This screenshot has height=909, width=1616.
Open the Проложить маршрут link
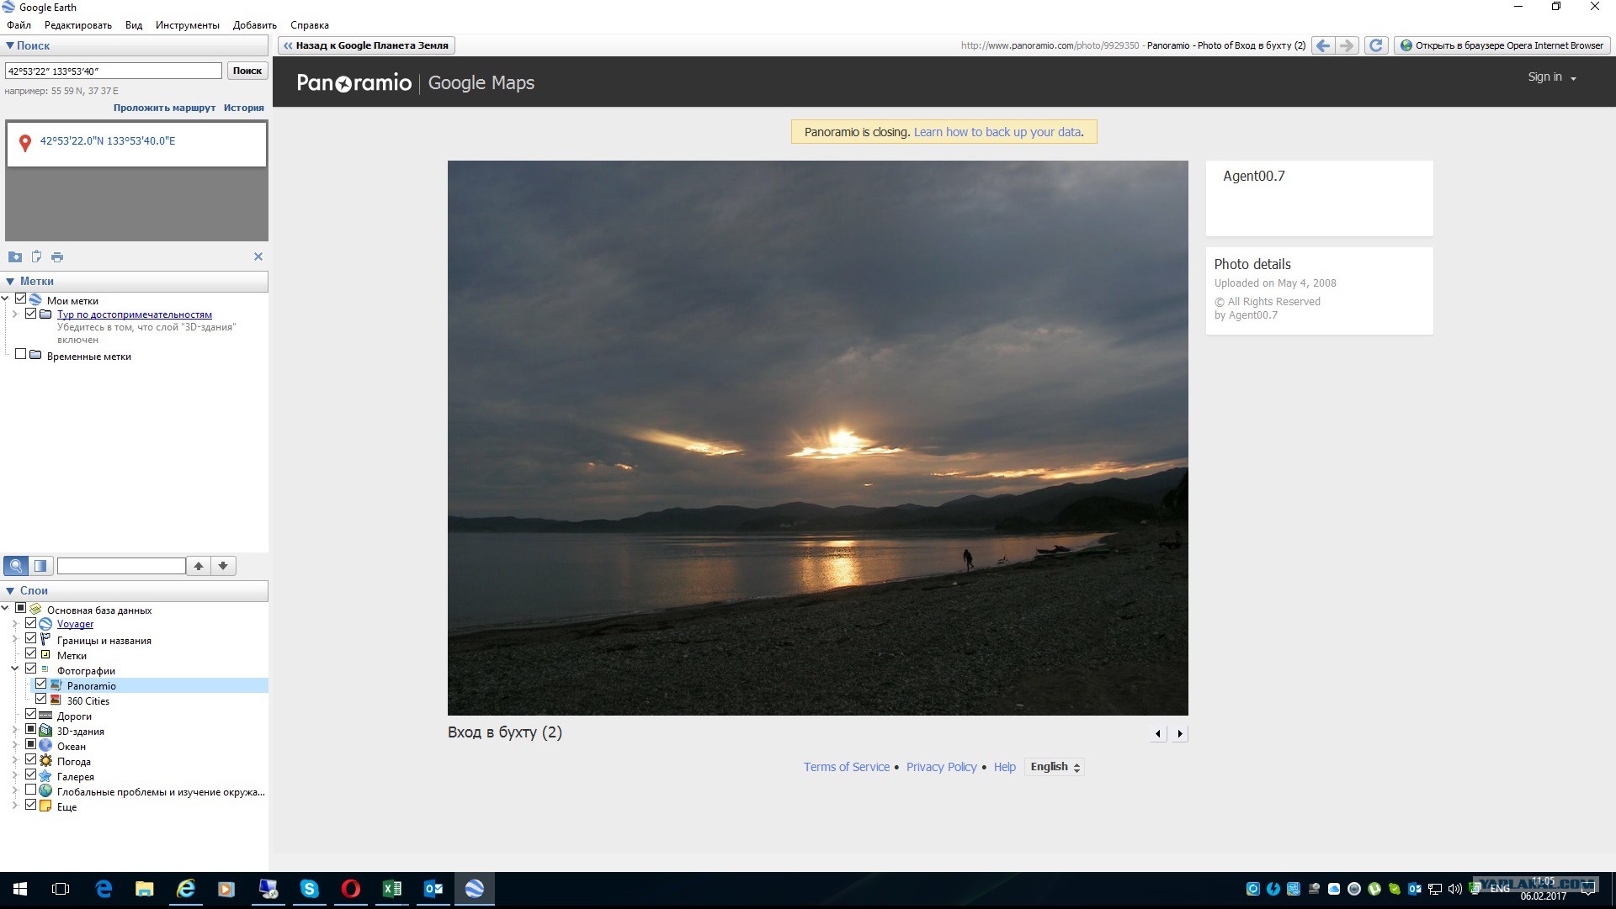click(x=165, y=108)
